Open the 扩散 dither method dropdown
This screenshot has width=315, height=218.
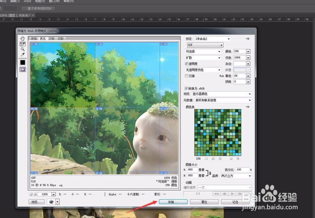pyautogui.click(x=203, y=58)
